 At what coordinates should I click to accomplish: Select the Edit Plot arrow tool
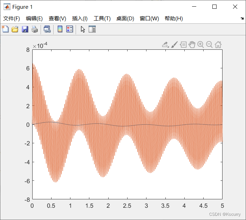(83, 29)
